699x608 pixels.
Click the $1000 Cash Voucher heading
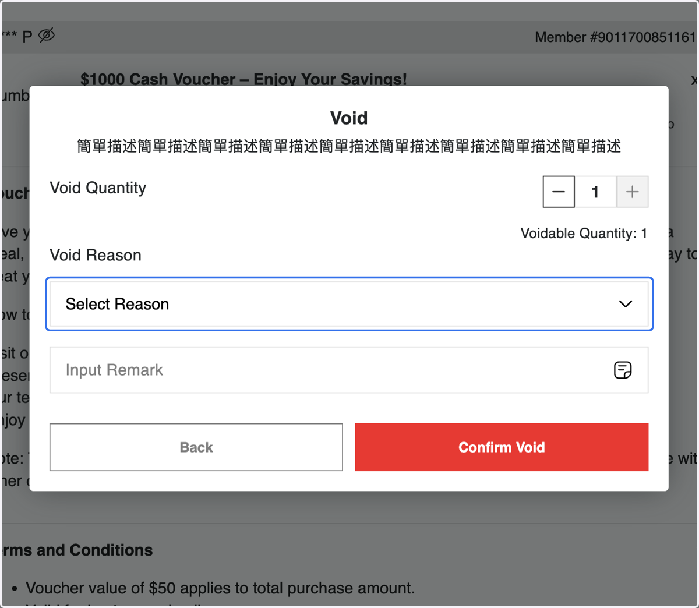[x=243, y=79]
